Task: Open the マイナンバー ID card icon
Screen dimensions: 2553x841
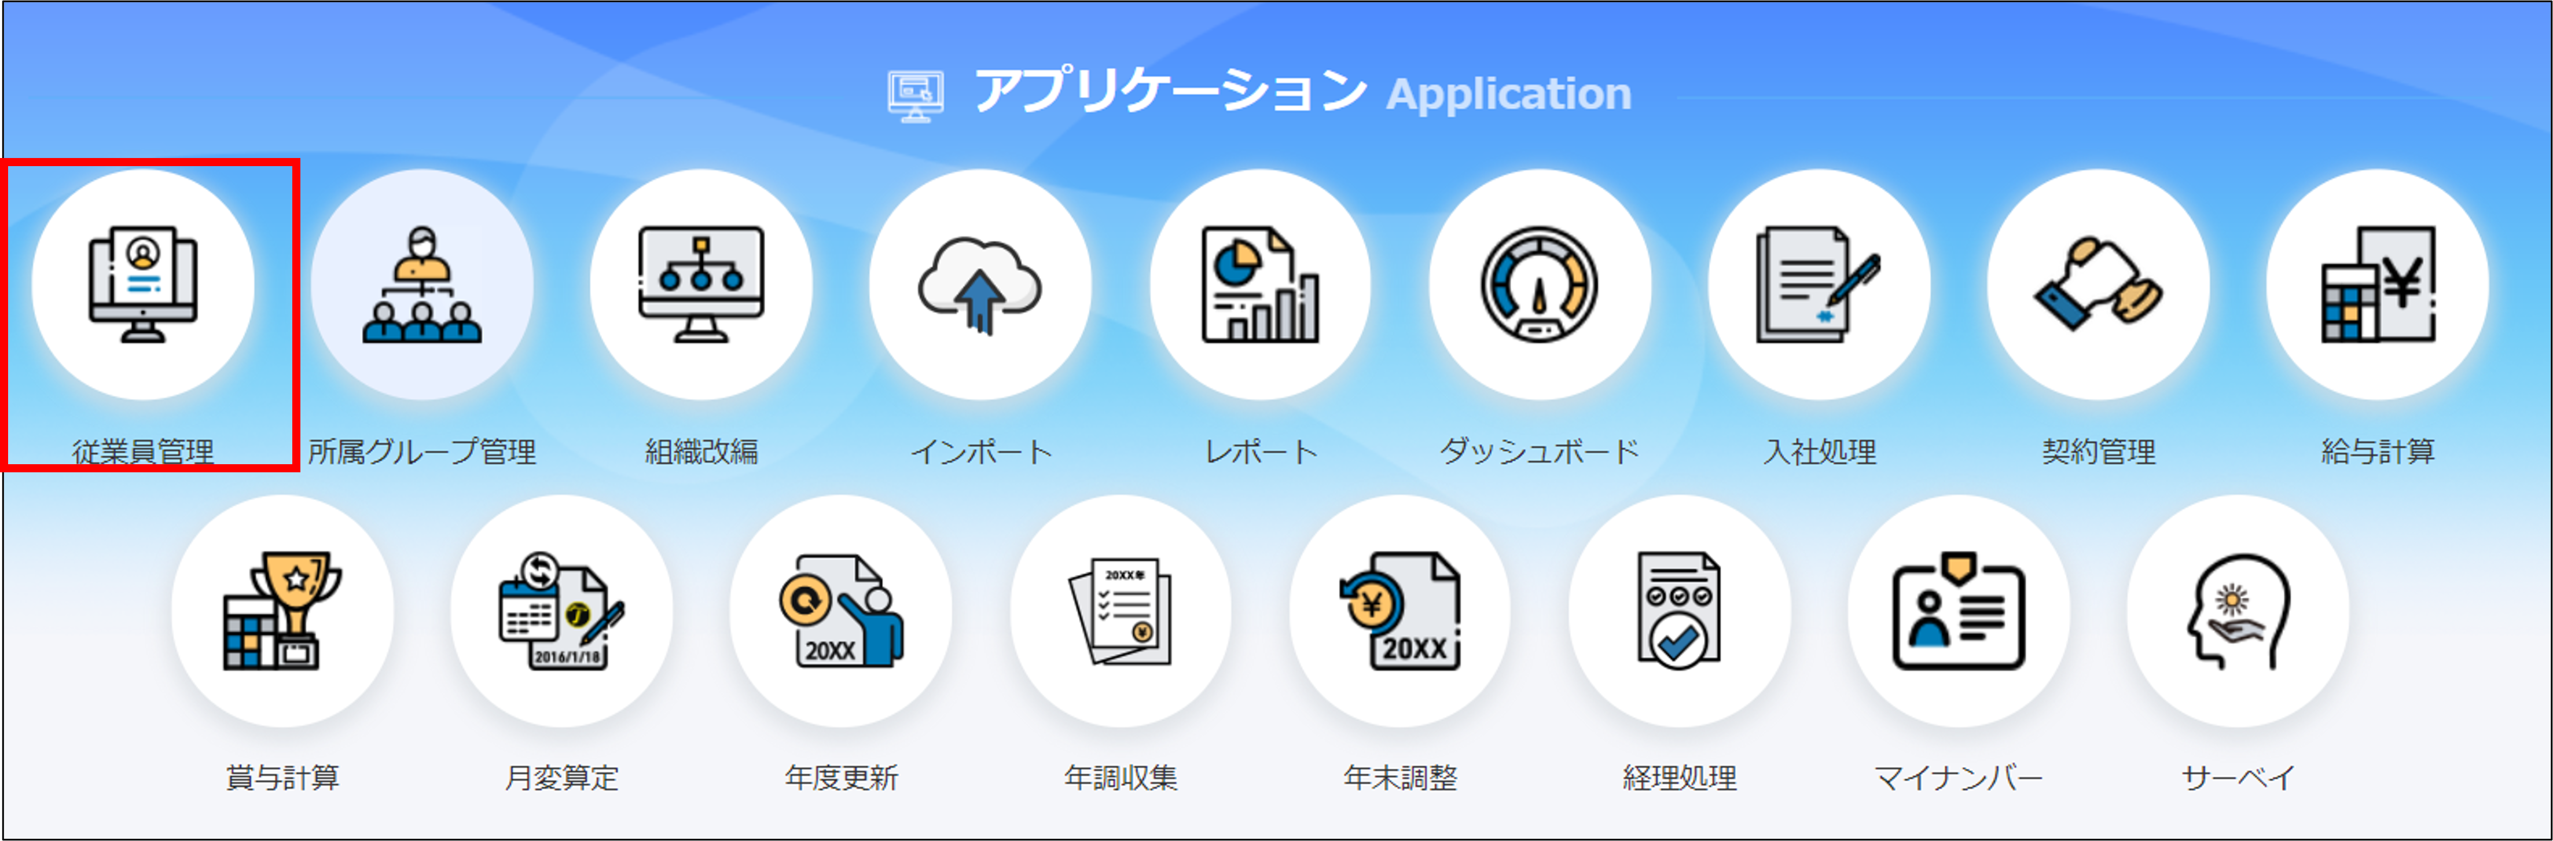Action: pyautogui.click(x=1959, y=611)
